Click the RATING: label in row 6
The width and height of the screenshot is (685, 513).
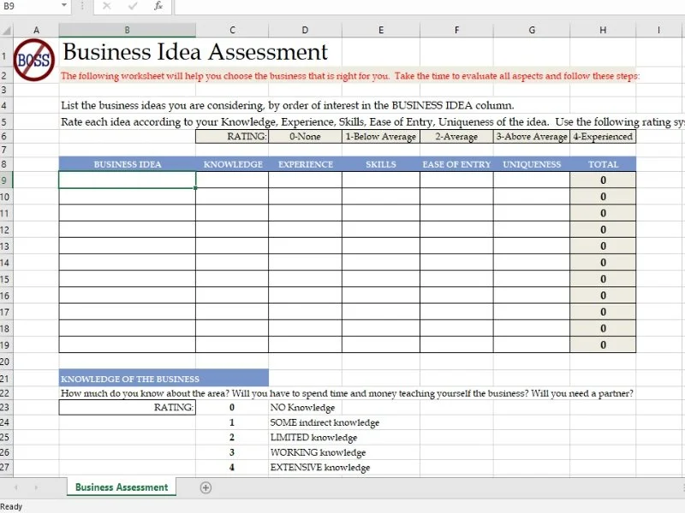pyautogui.click(x=232, y=137)
